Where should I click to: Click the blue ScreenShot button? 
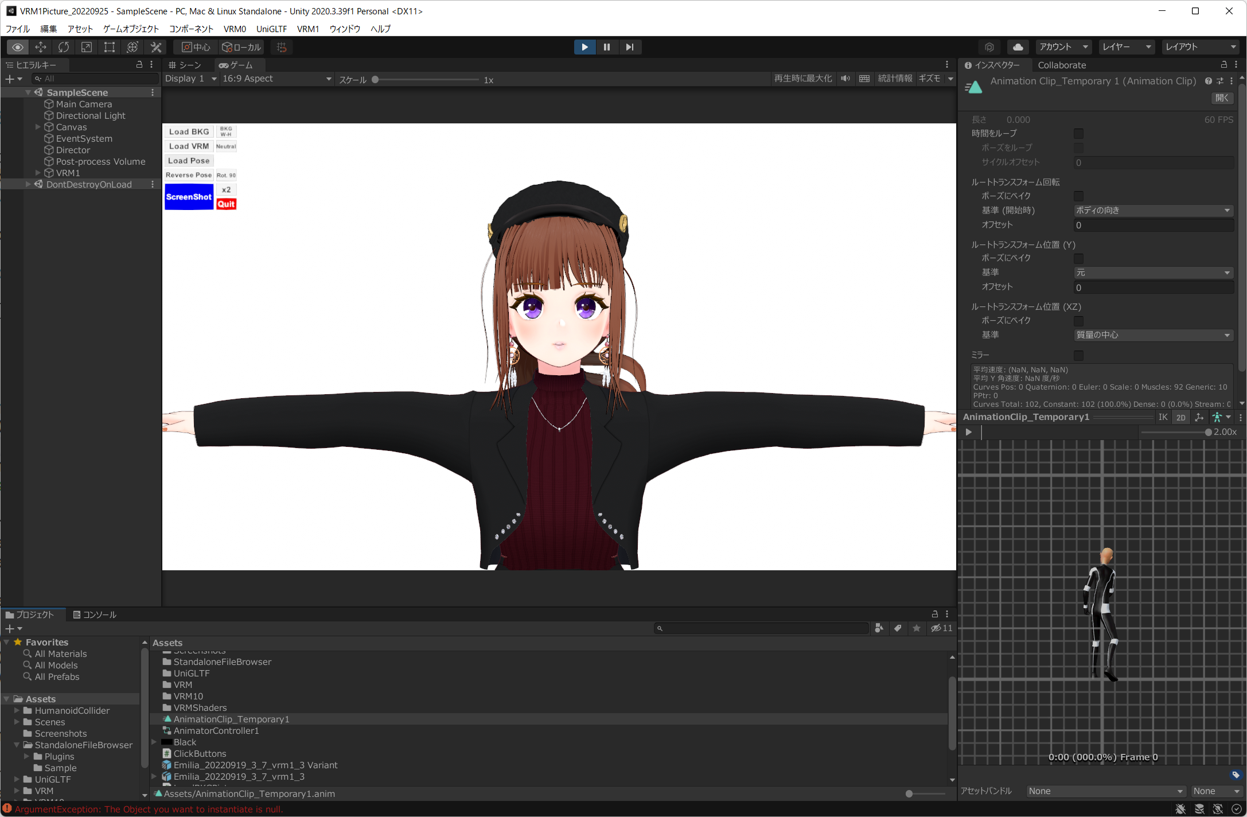tap(189, 197)
